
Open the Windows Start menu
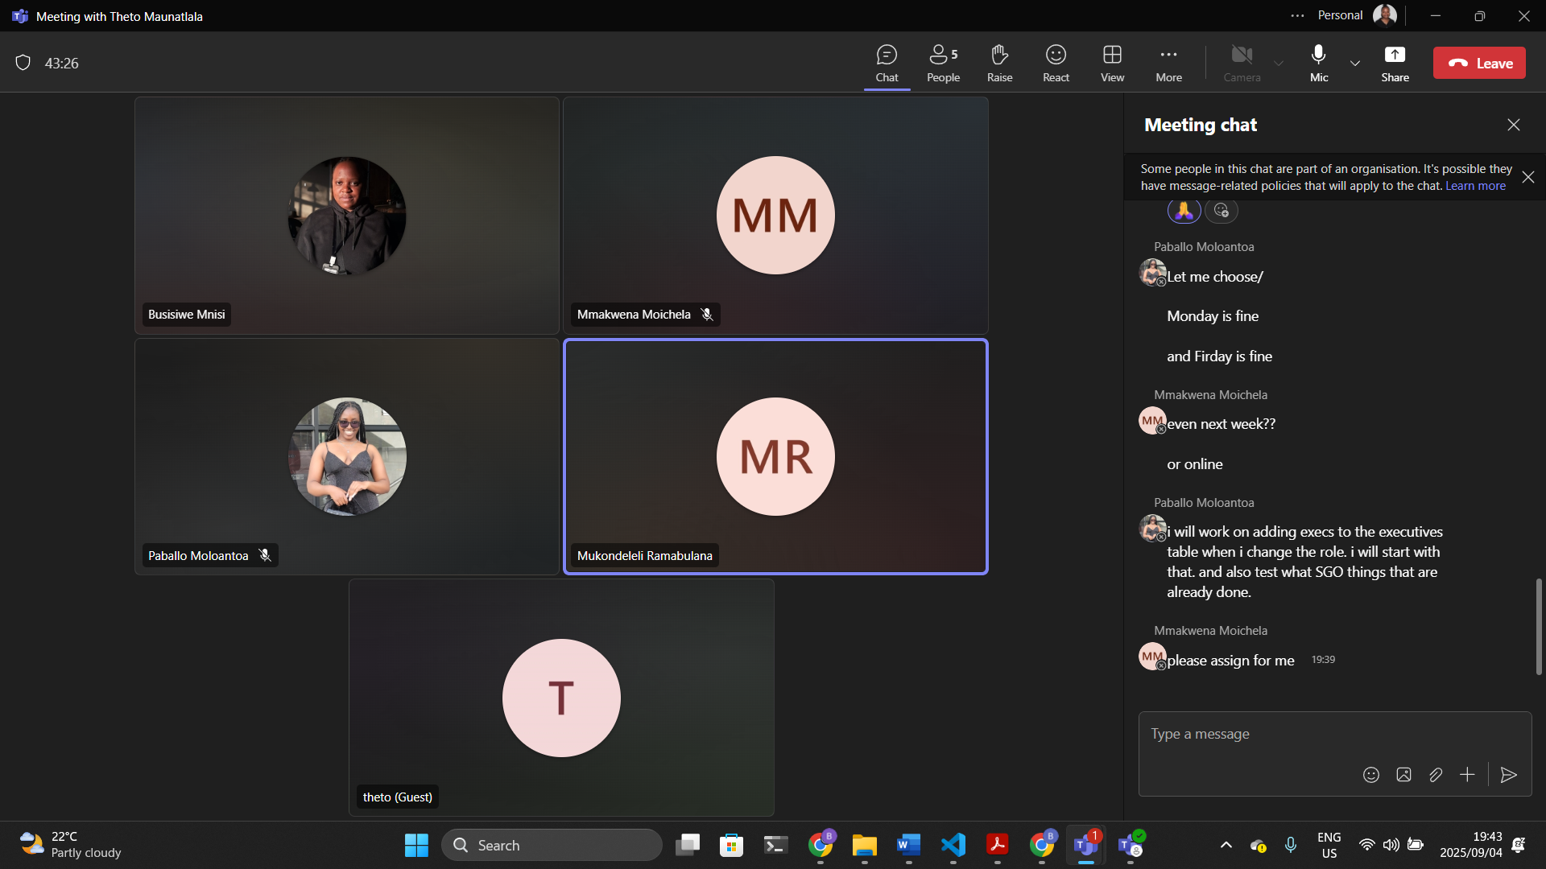coord(416,846)
